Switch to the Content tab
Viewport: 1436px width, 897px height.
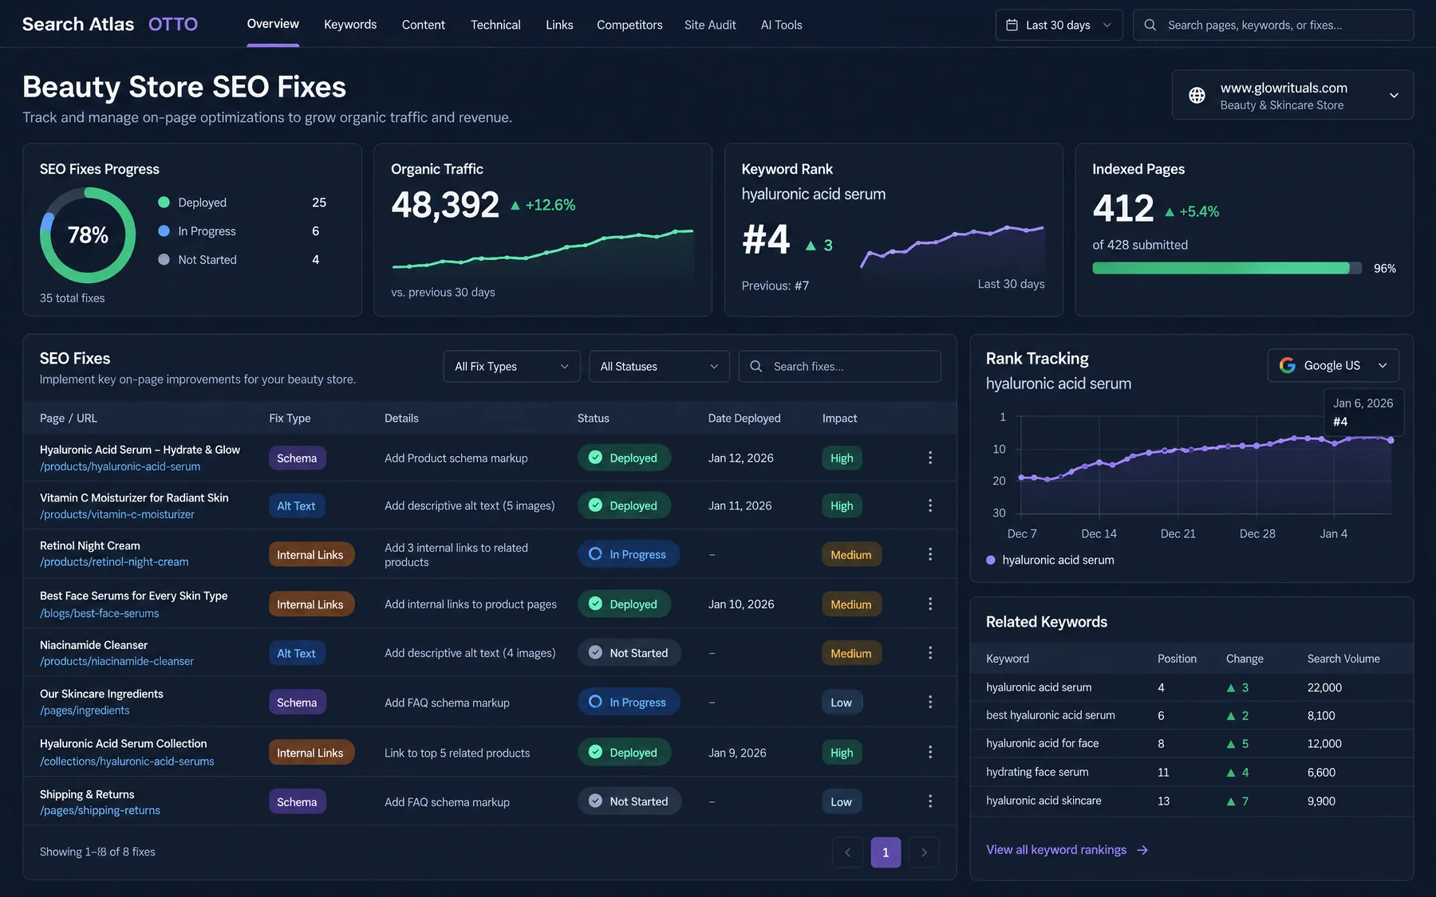[424, 25]
